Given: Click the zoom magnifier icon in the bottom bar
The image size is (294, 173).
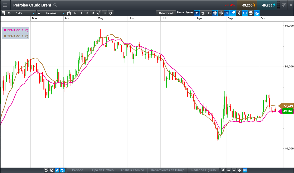Looking at the screenshot, I should tap(223, 170).
